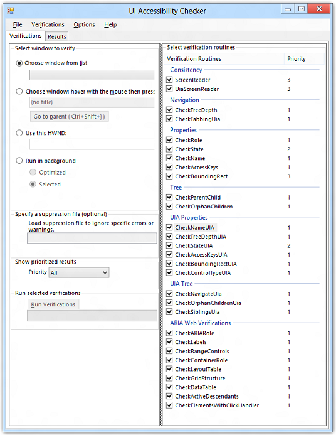Uncheck CheckAccessKeysUIA checkbox

tap(169, 254)
